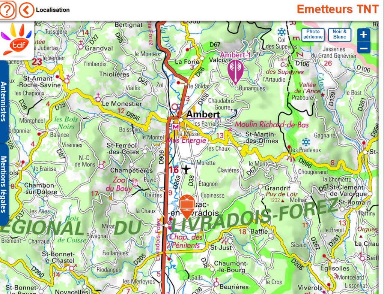Click the snowflake icon at Col des Supeyres

tap(281, 32)
